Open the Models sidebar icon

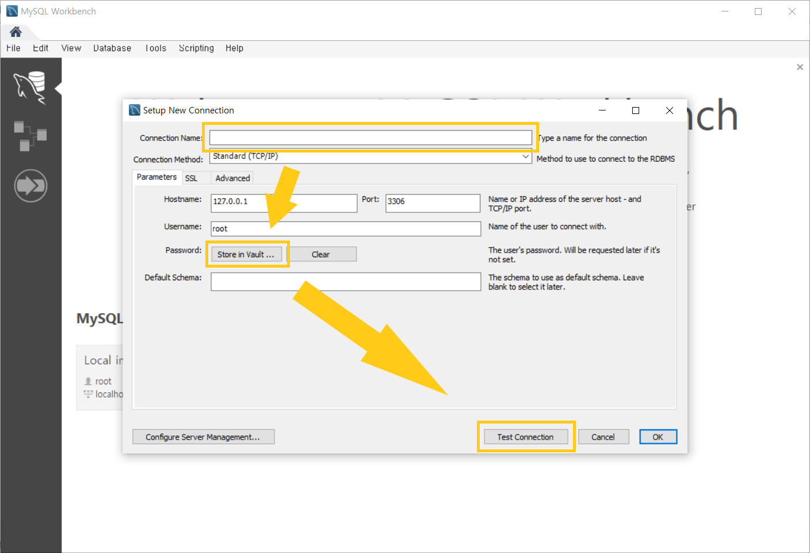tap(30, 136)
